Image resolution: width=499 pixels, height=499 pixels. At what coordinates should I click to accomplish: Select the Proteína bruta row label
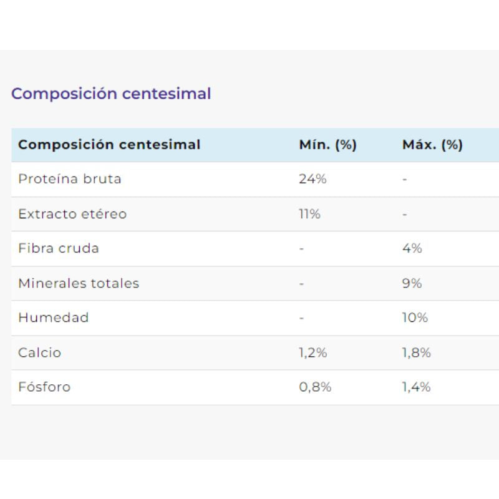point(70,179)
